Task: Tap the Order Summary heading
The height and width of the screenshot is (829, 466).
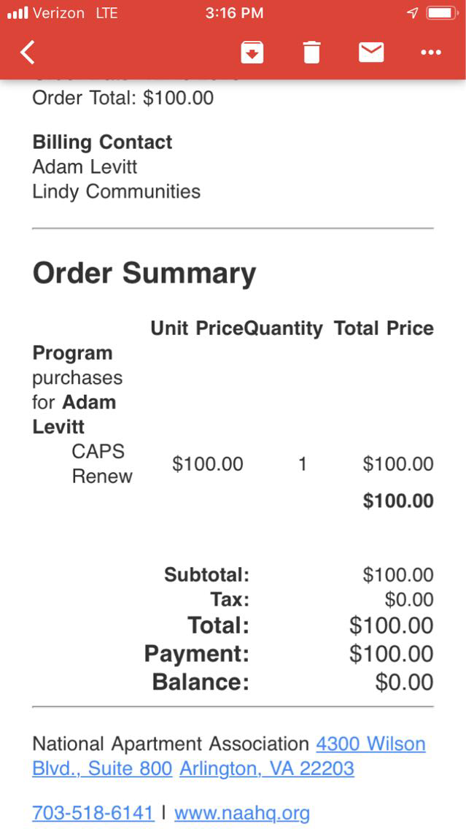Action: (144, 273)
